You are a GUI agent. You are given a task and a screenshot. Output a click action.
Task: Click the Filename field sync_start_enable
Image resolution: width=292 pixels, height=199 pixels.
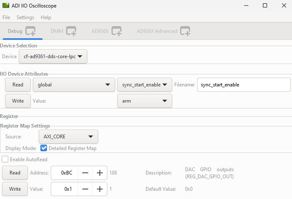point(244,85)
